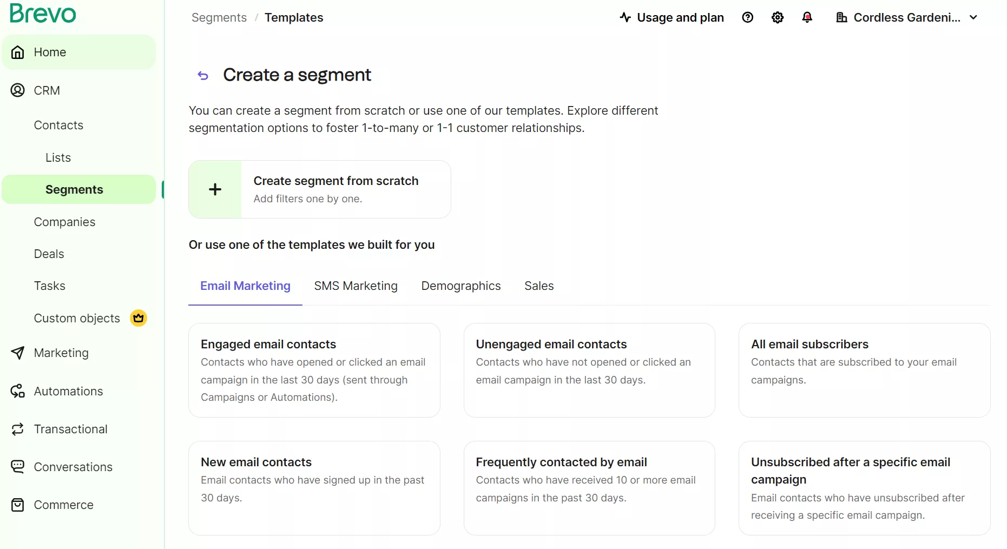Click the Brevo logo

coord(42,13)
